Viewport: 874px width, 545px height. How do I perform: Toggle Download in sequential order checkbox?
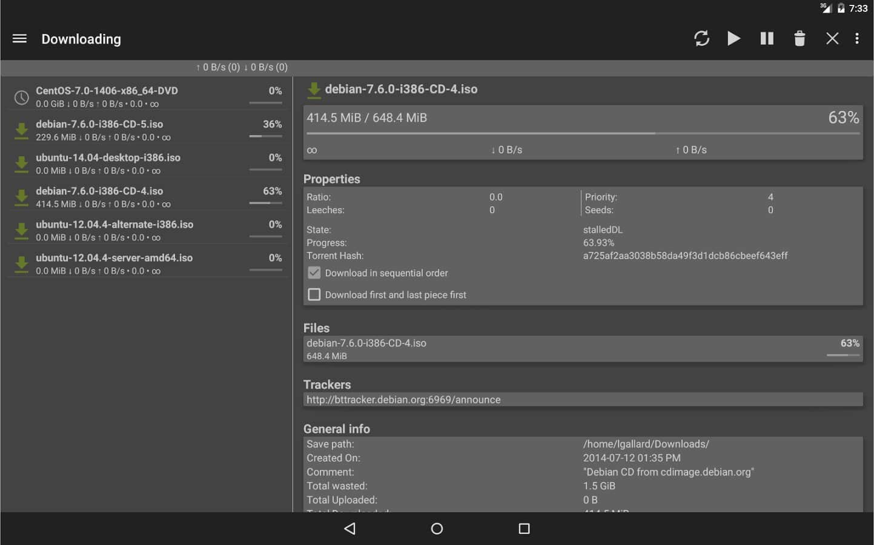(314, 273)
